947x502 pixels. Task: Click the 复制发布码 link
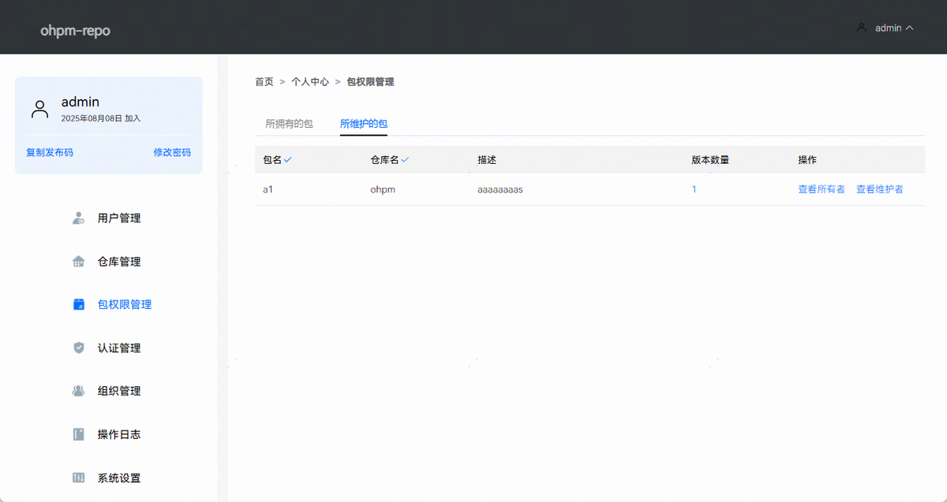50,152
